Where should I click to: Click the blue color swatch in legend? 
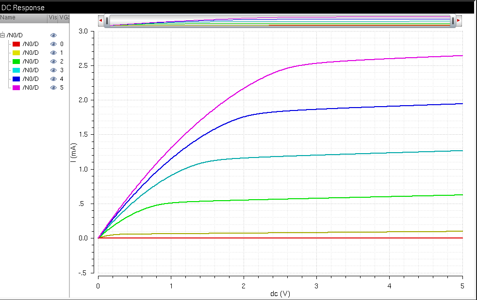(16, 79)
